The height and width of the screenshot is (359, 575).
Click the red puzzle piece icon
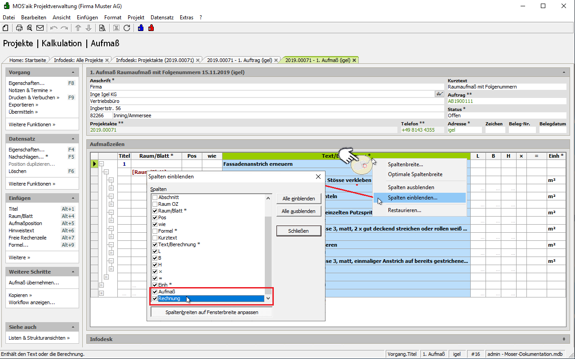(x=151, y=28)
